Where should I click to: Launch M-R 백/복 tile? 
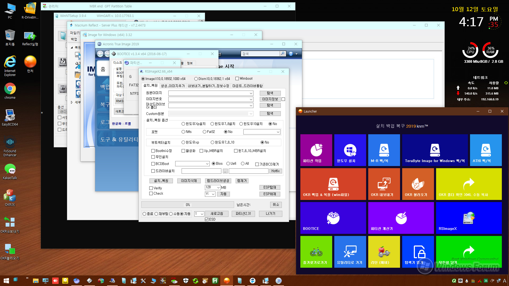pyautogui.click(x=384, y=150)
